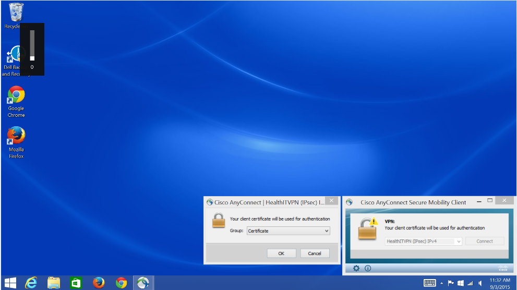Open File Explorer from the taskbar
517x290 pixels.
tap(54, 283)
